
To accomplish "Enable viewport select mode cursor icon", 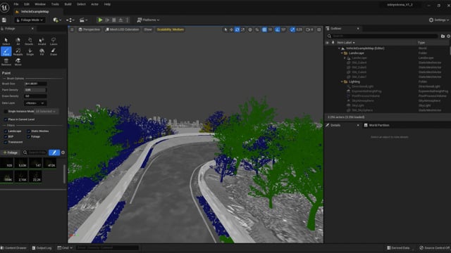I will (225, 30).
